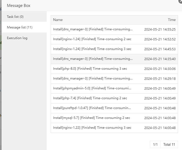Click the Name column header
182x150 pixels.
click(58, 20)
